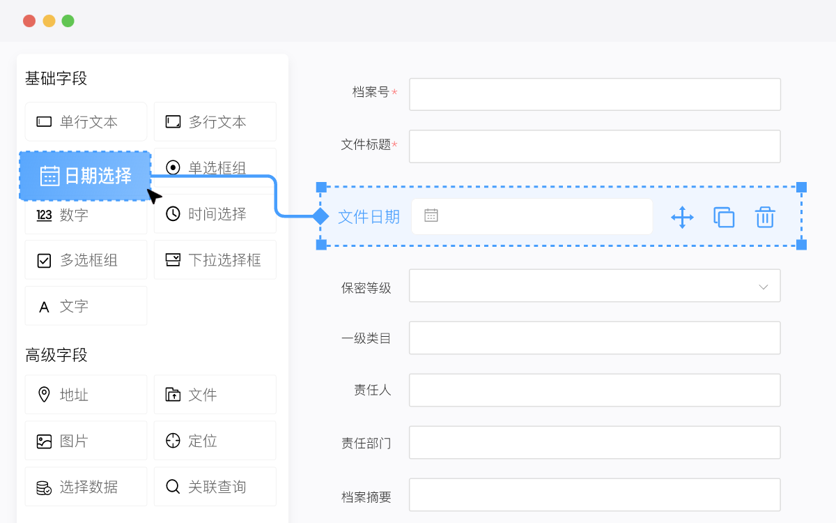
Task: Select the 定位 crosshair field
Action: pos(215,441)
